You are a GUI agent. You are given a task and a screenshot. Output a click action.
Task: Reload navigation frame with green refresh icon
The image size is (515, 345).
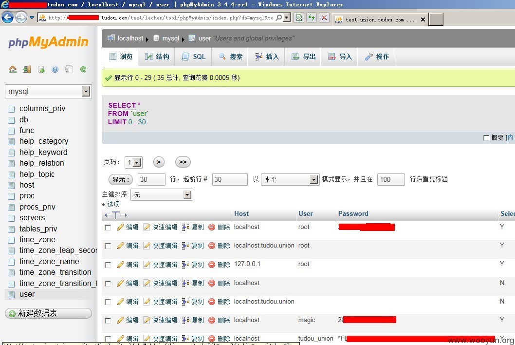point(83,69)
